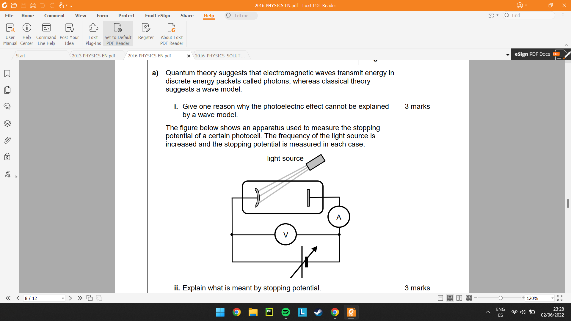Viewport: 571px width, 321px height.
Task: Open the Comment ribbon tab
Action: (54, 15)
